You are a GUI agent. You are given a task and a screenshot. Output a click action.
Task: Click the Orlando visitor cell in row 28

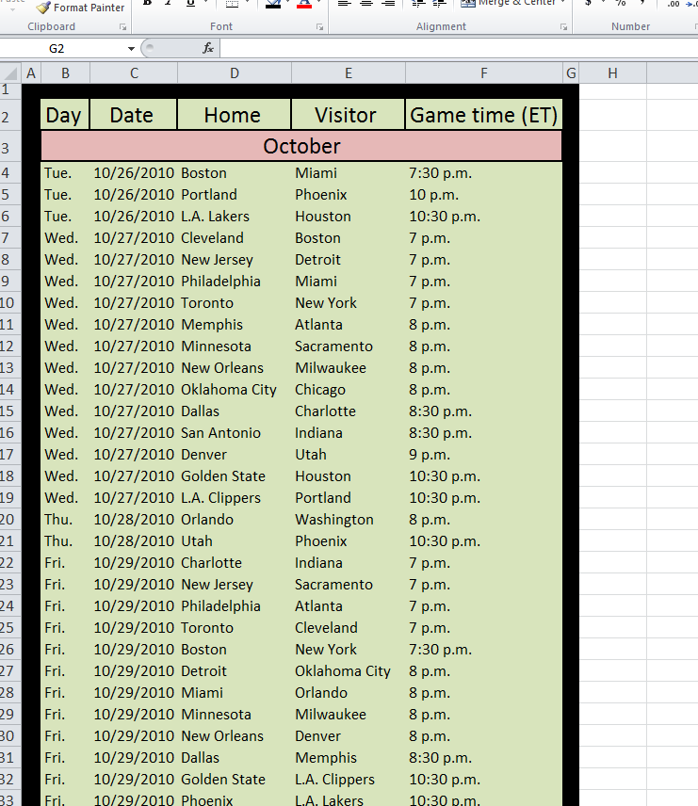tap(349, 692)
